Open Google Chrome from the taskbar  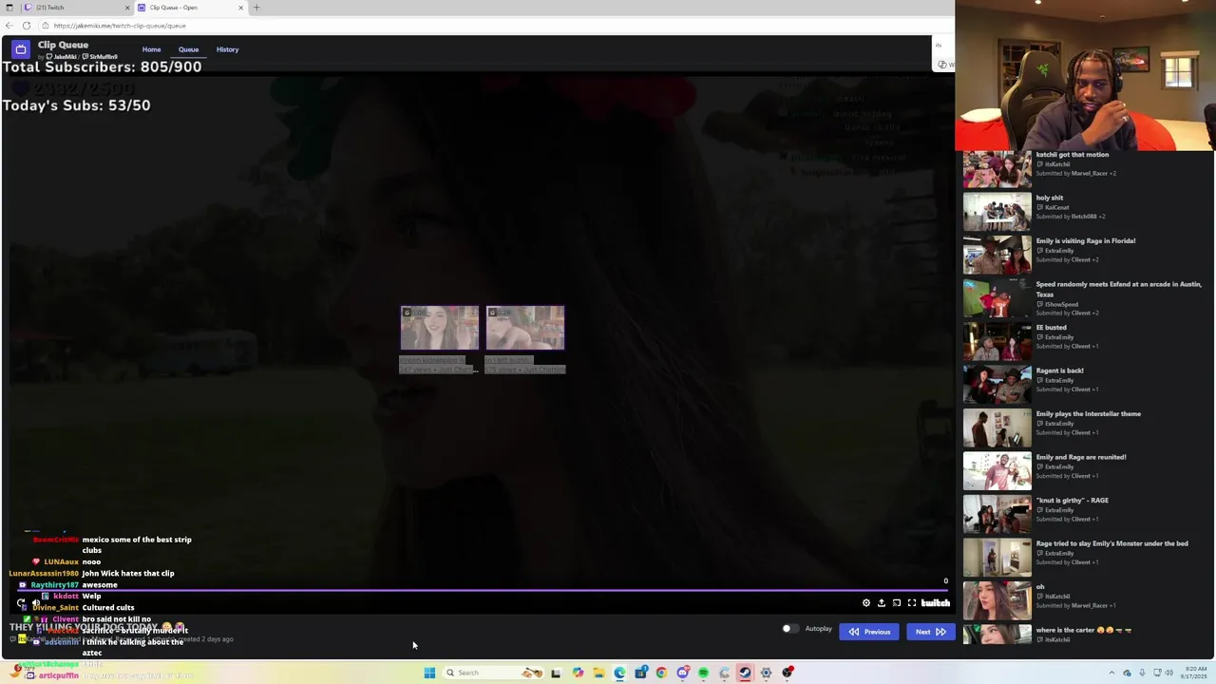661,673
